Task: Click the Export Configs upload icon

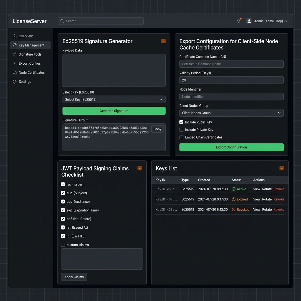Action: point(15,63)
